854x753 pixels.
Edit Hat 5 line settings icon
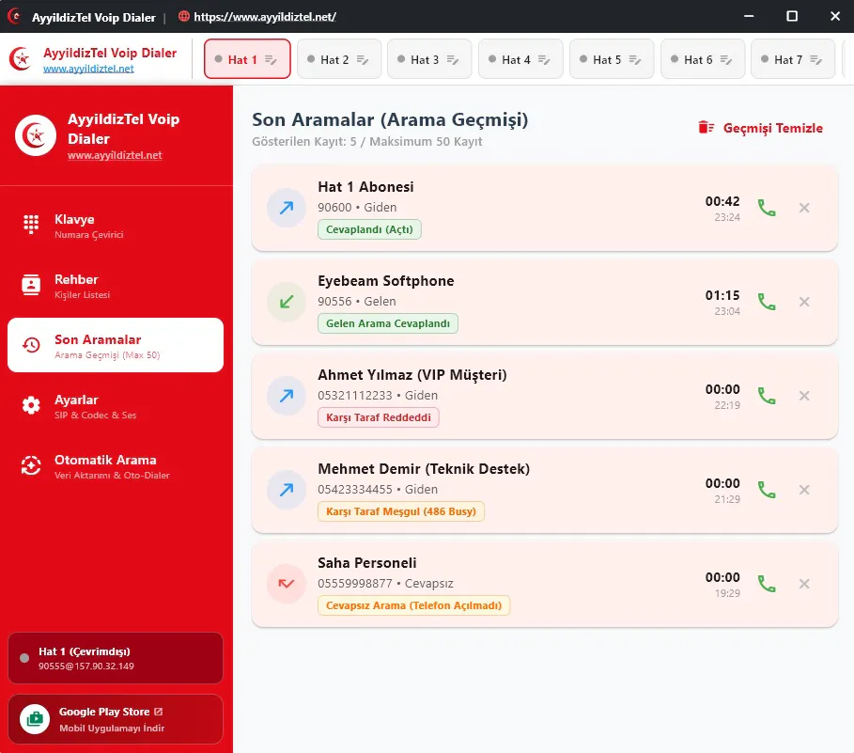click(x=635, y=60)
